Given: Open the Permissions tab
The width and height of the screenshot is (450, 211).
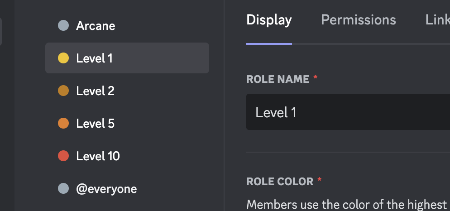Looking at the screenshot, I should click(x=358, y=20).
